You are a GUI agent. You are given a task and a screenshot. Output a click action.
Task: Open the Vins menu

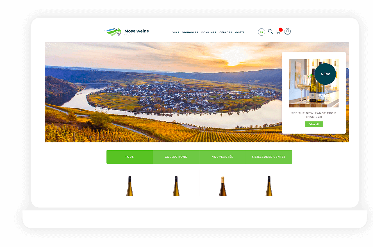[x=176, y=32]
